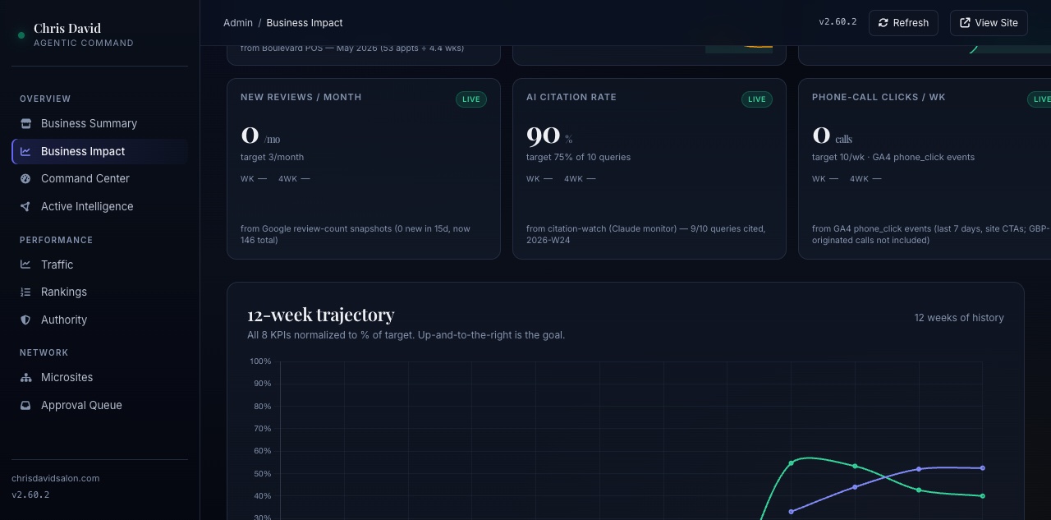Click the 100% axis label
Image resolution: width=1051 pixels, height=520 pixels.
pos(261,361)
